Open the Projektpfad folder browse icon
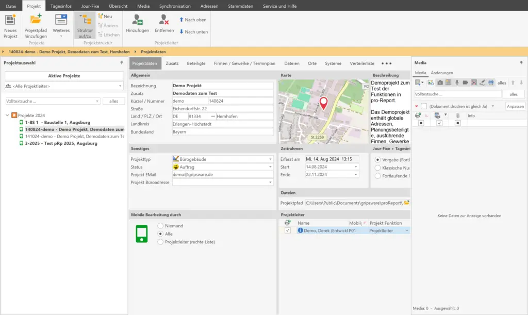The width and height of the screenshot is (528, 315). pos(407,203)
